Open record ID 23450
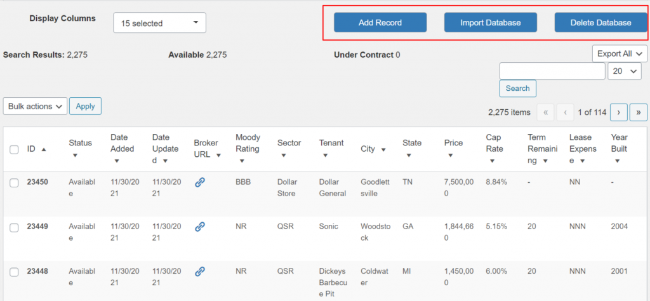This screenshot has width=650, height=301. 37,182
